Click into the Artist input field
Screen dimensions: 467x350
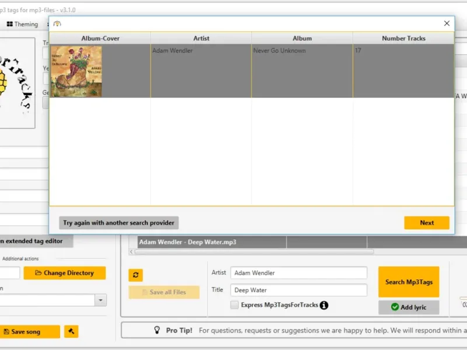tap(298, 273)
